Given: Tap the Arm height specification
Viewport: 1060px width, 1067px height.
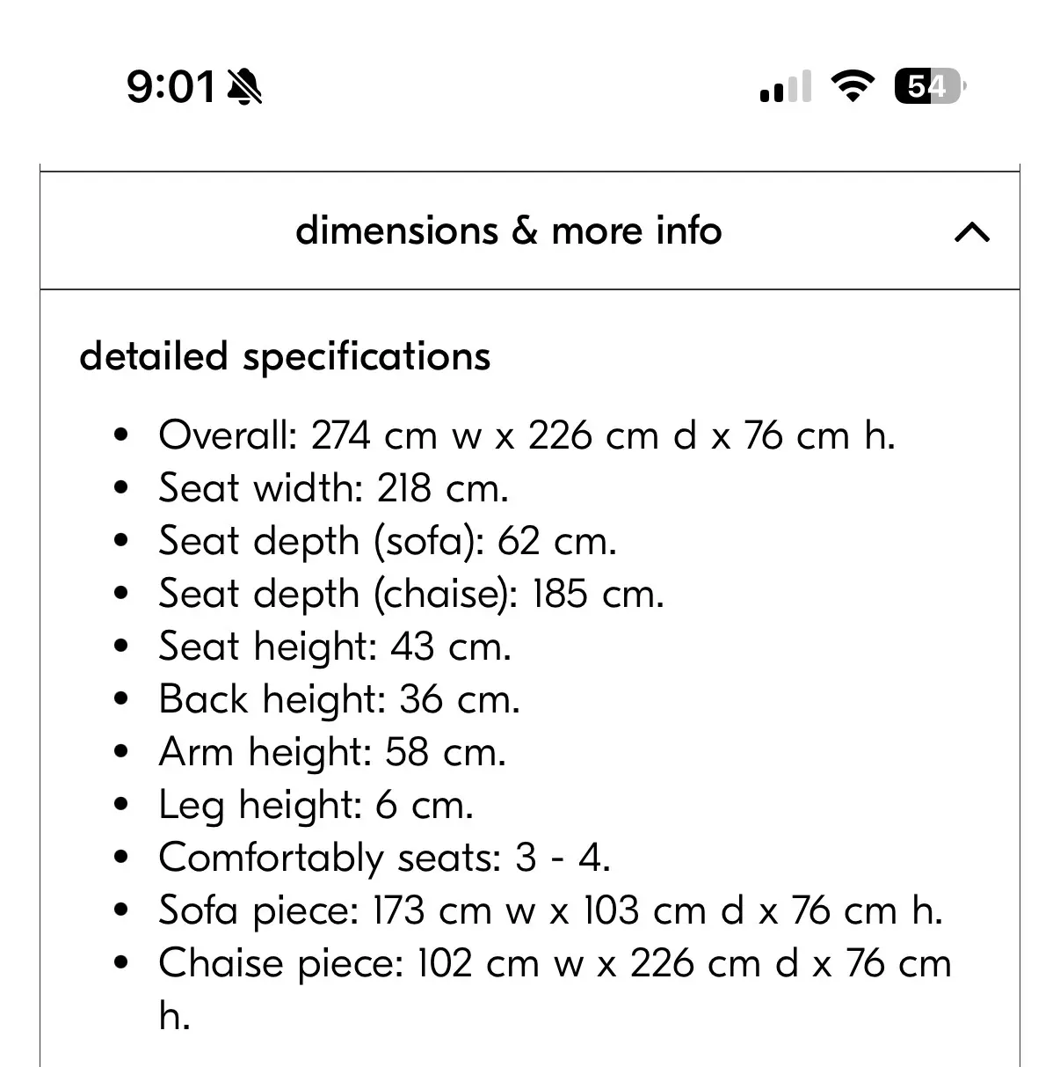Looking at the screenshot, I should (332, 752).
